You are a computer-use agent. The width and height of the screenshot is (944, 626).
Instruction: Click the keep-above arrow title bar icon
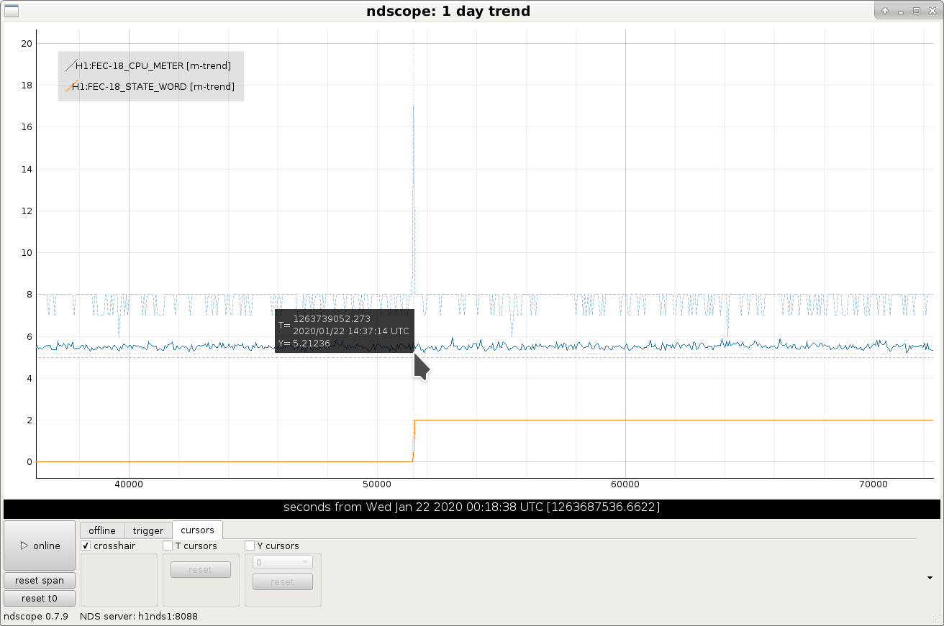click(885, 11)
